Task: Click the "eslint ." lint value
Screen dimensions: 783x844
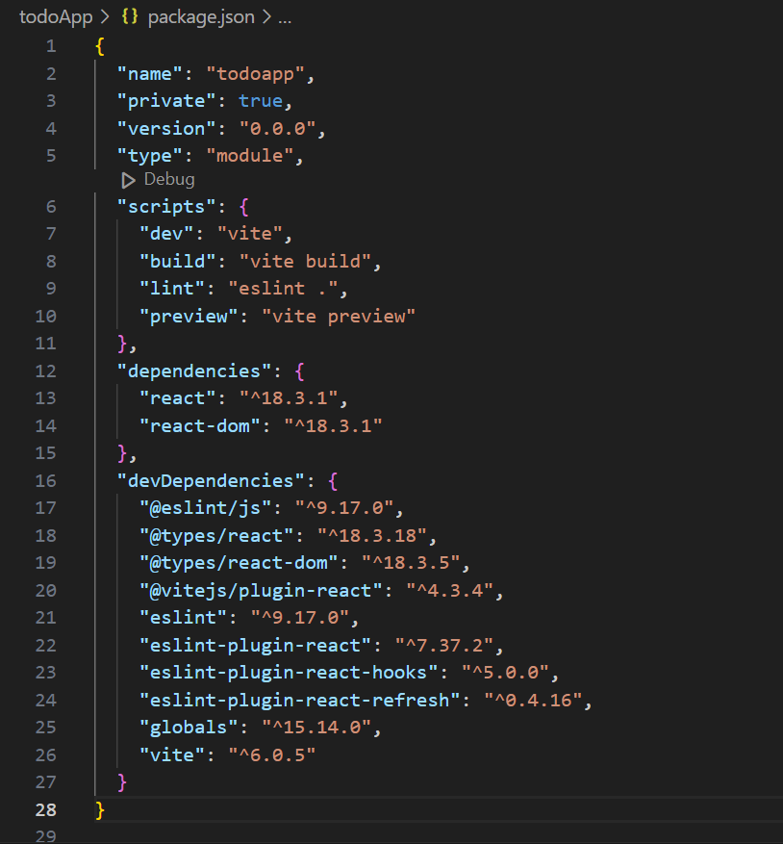Action: click(x=283, y=289)
